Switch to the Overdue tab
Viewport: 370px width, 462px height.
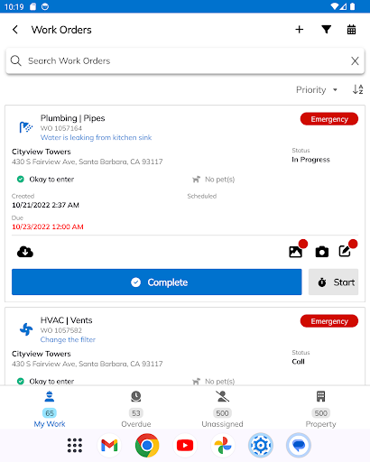pyautogui.click(x=136, y=409)
